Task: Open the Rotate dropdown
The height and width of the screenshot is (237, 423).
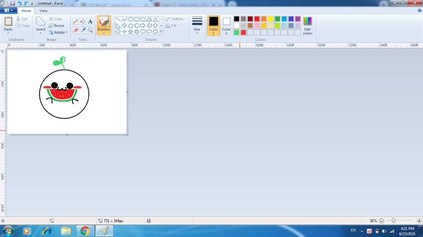Action: [x=58, y=32]
